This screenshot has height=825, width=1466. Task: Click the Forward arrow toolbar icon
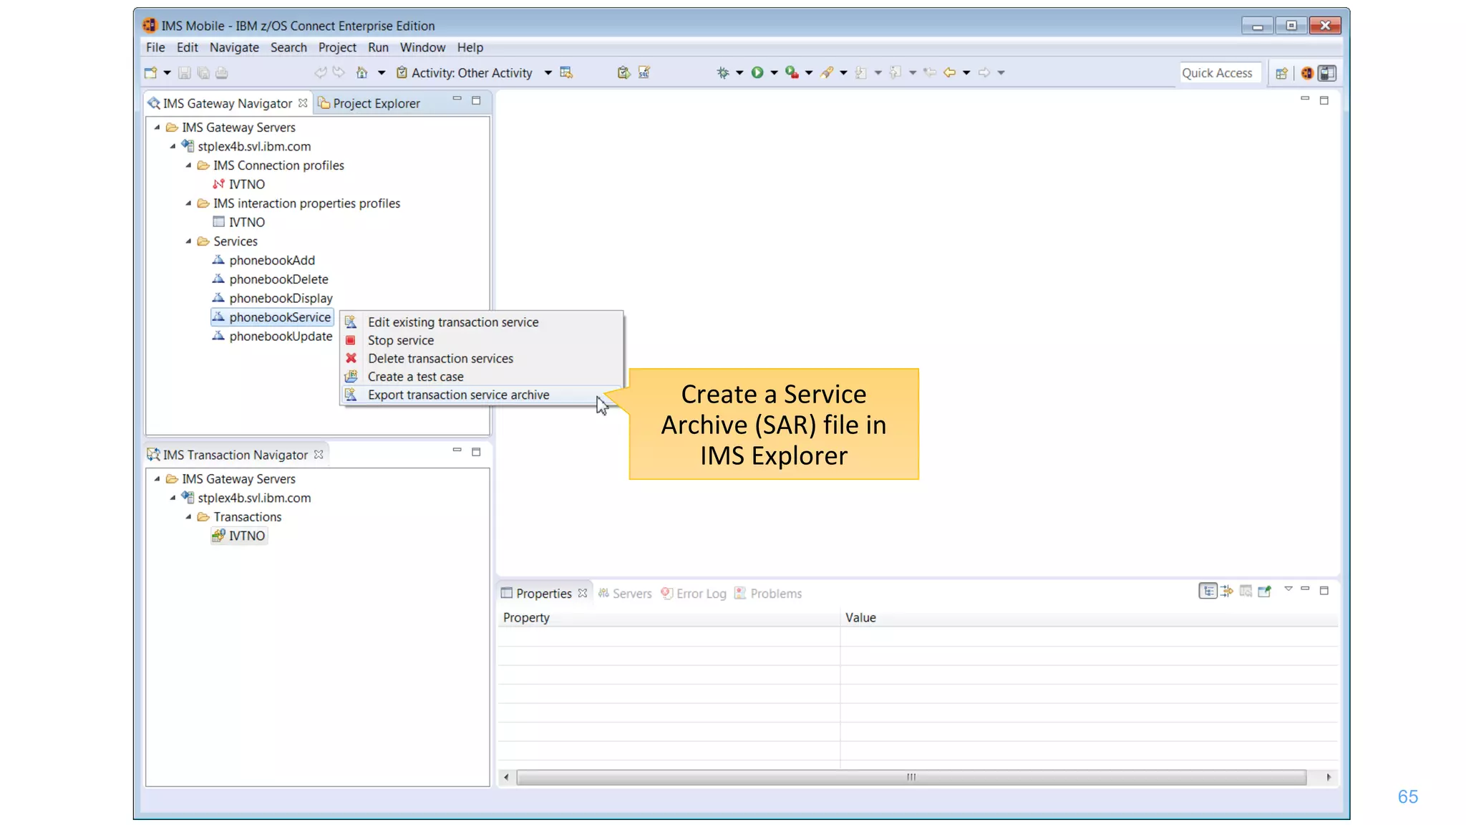click(x=984, y=72)
